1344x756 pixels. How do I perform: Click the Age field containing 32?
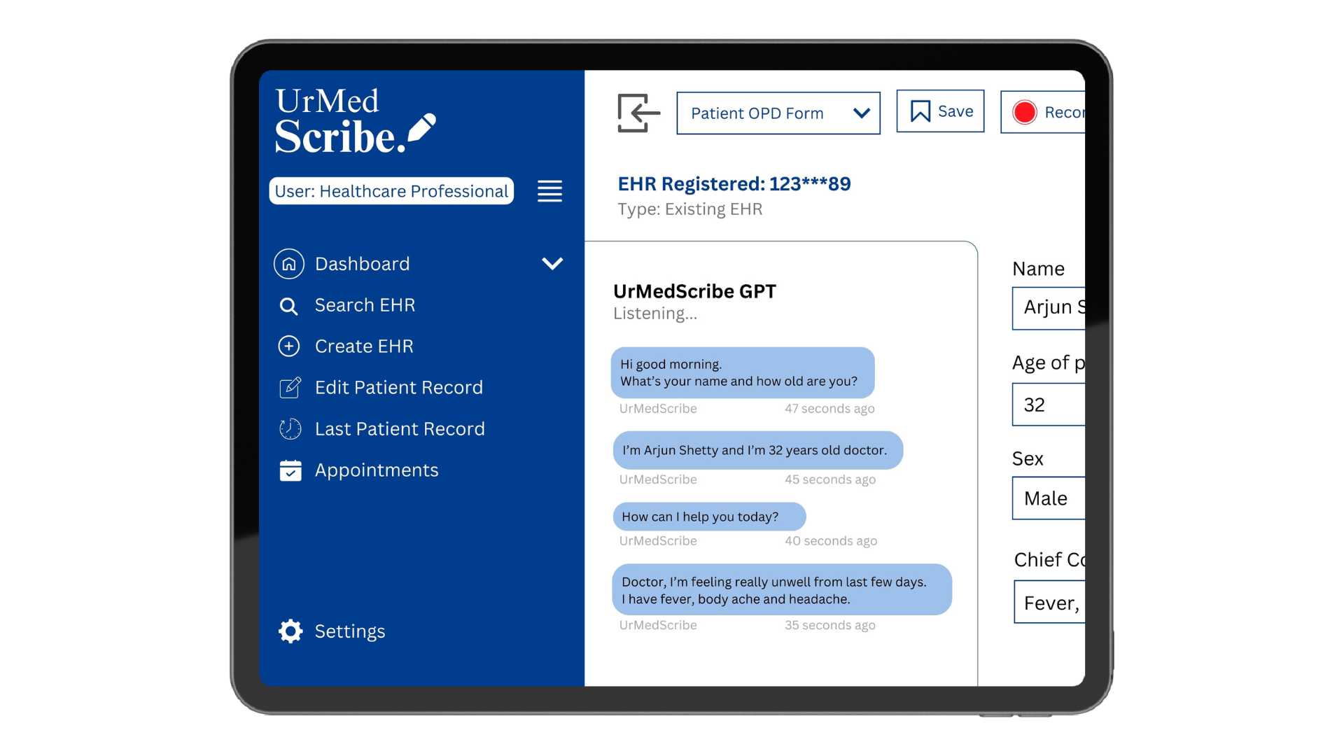[x=1048, y=405]
